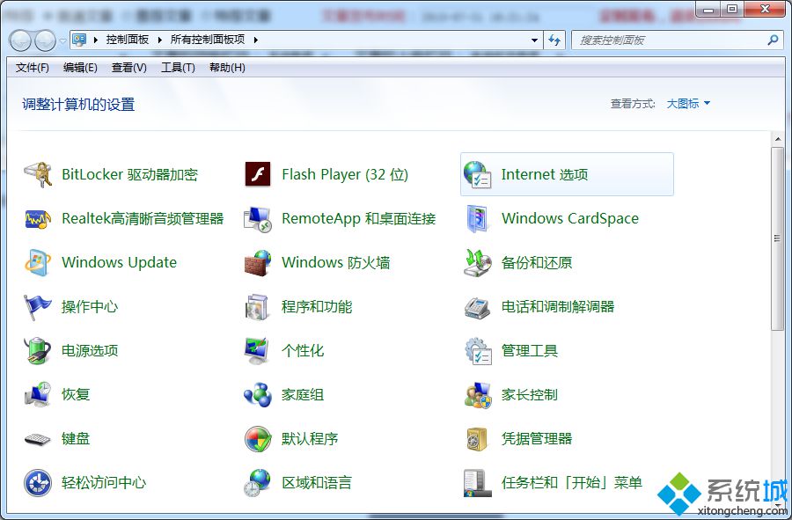Open 家长控制 text link
This screenshot has width=792, height=520.
[530, 395]
